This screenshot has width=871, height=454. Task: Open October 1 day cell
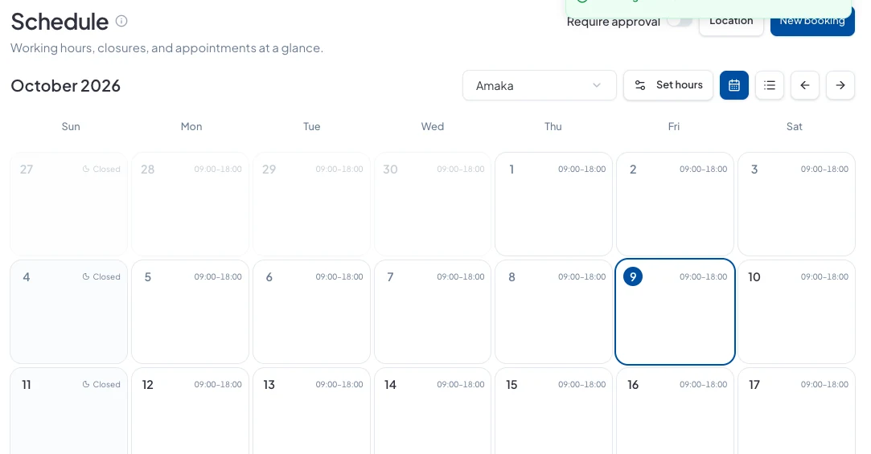554,204
